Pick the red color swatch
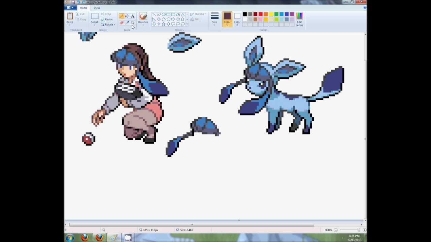 click(261, 14)
